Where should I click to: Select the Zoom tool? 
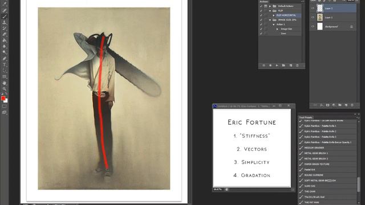point(5,89)
